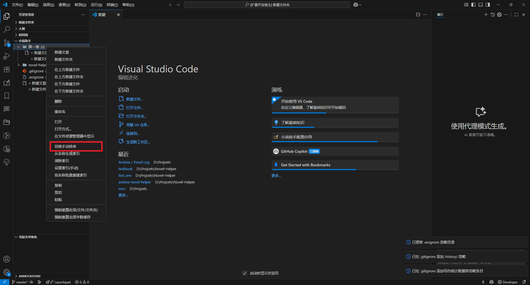Toggle '启动时显示欢迎页' checkbox

[245, 273]
